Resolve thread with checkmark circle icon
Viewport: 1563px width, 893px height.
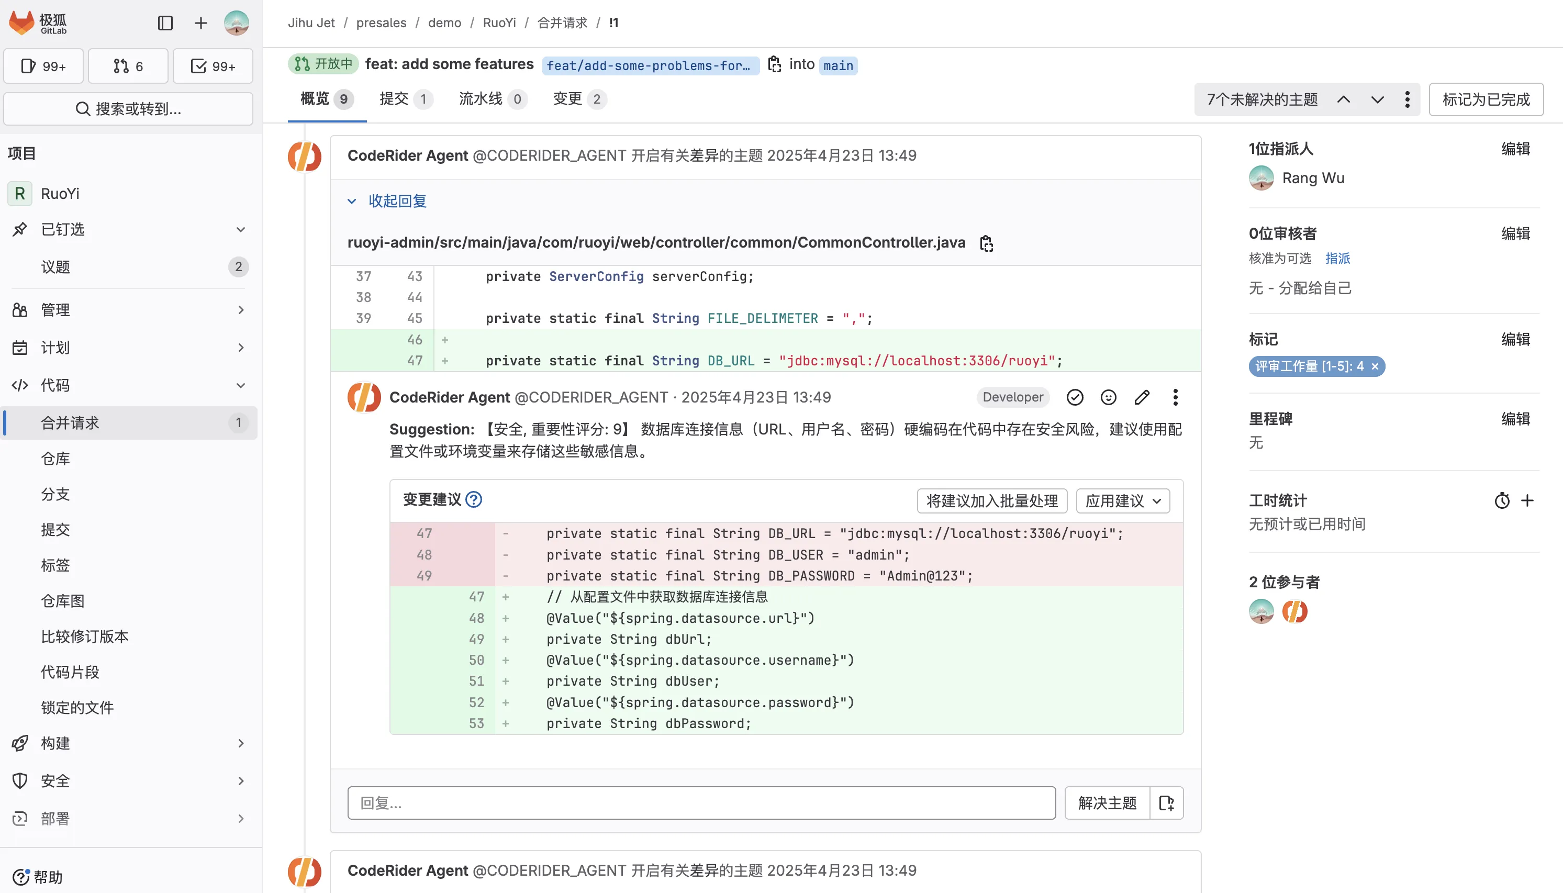point(1075,397)
